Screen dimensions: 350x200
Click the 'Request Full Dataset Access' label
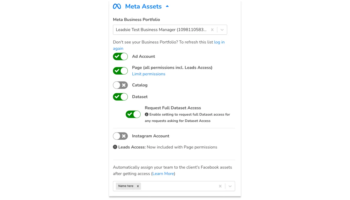point(173,108)
